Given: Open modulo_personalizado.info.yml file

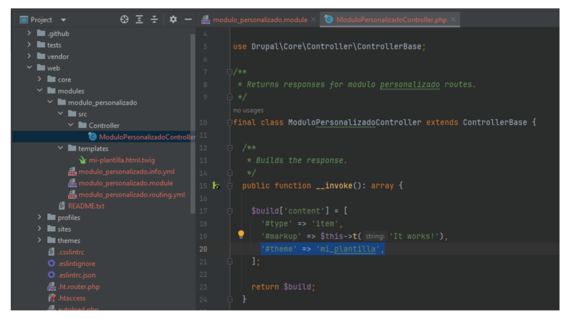Looking at the screenshot, I should pos(126,171).
